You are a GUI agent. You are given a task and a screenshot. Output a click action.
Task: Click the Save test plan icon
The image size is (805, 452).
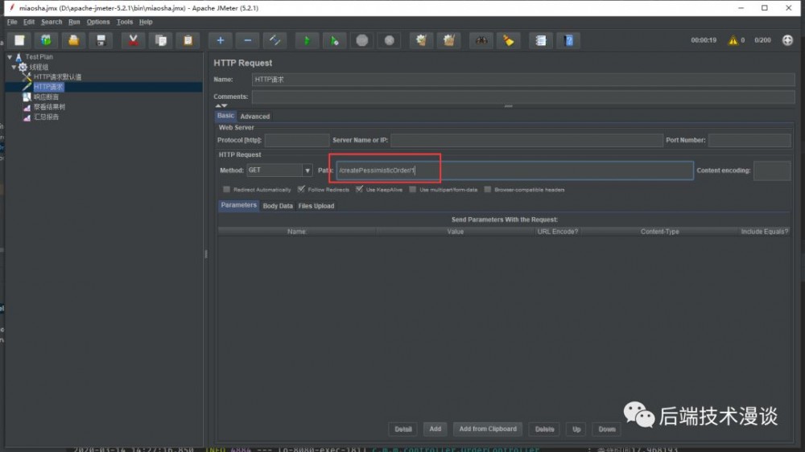(x=101, y=40)
